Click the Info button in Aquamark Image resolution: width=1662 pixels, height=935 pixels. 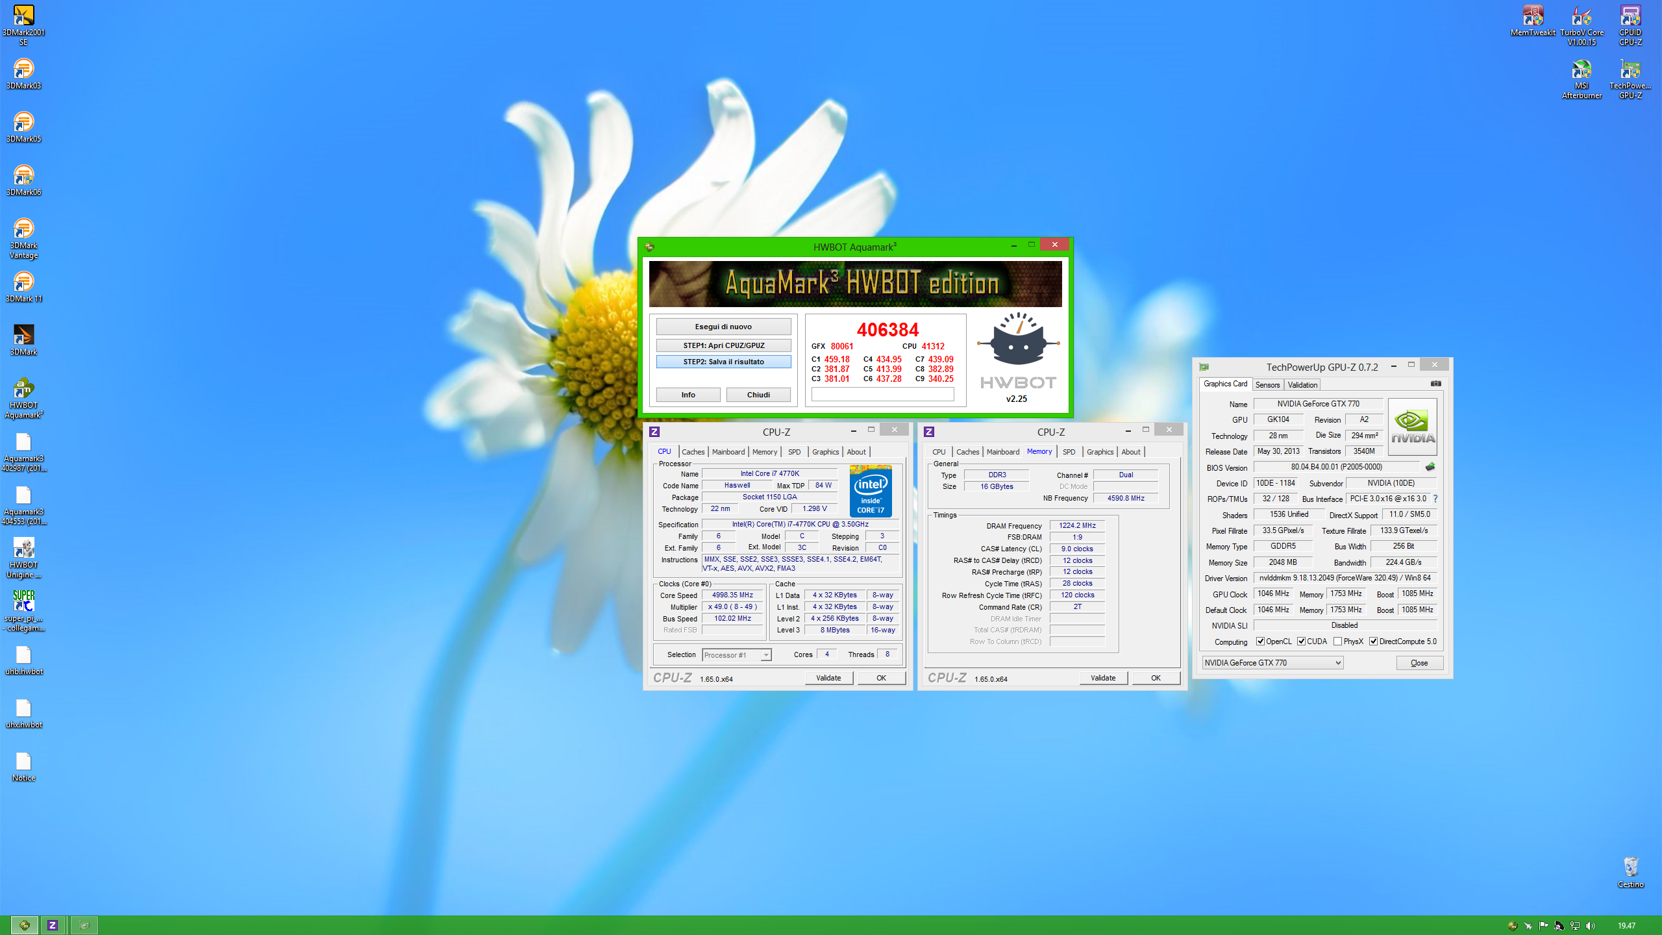click(x=688, y=395)
